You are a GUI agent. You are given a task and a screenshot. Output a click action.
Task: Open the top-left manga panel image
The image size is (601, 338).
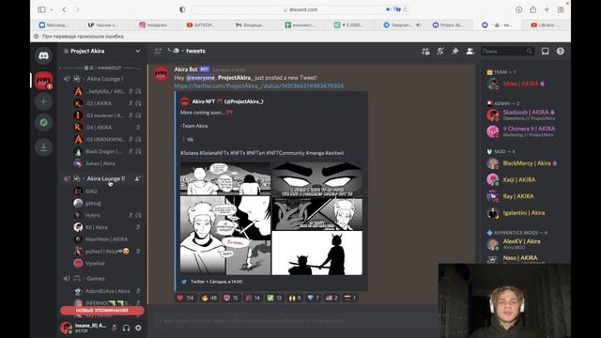click(225, 178)
